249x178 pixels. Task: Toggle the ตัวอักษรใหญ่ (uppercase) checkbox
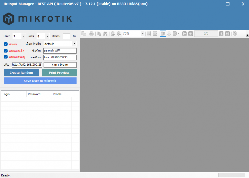coord(6,57)
